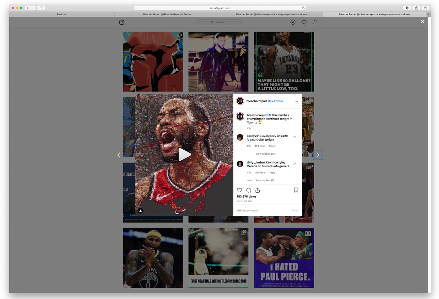
Task: Open the I Hated Paul Pierce thumbnail
Action: coord(284,258)
